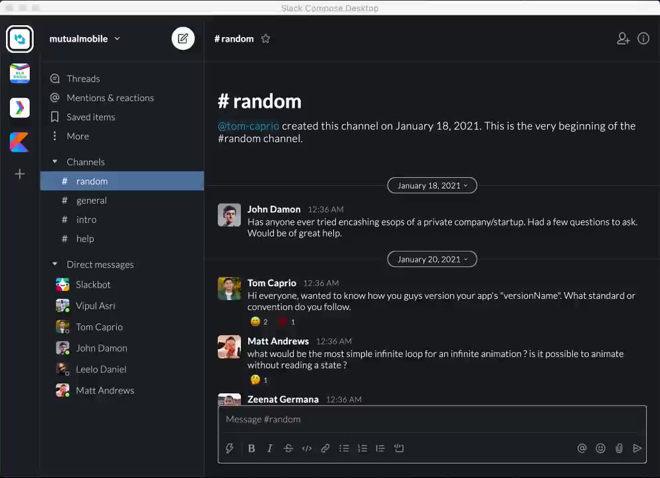Insert a code snippet with code icon
The width and height of the screenshot is (660, 478).
307,449
